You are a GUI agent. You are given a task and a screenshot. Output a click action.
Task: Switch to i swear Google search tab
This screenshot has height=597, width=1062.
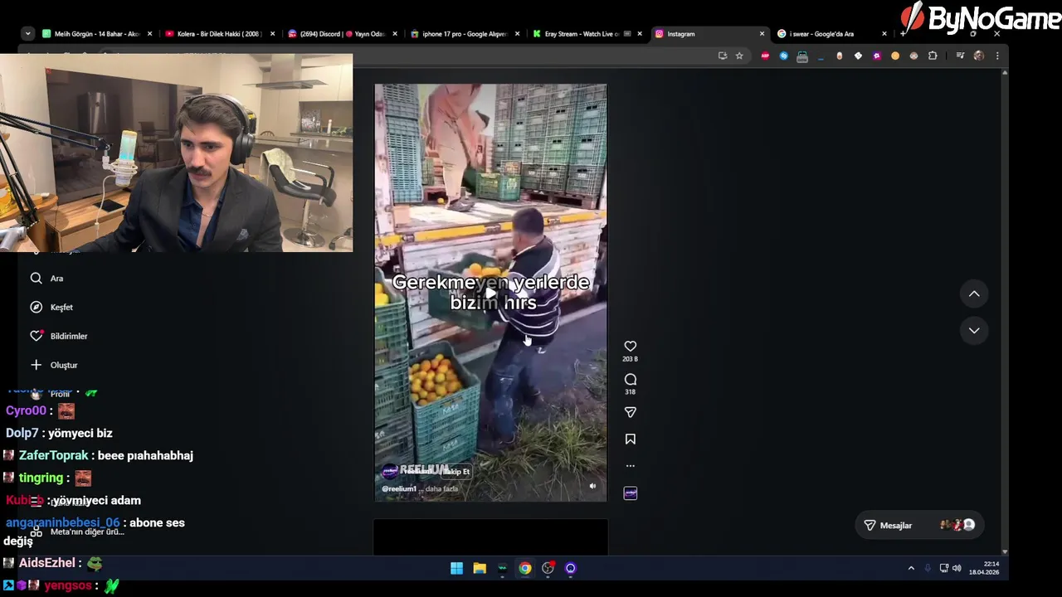click(832, 34)
